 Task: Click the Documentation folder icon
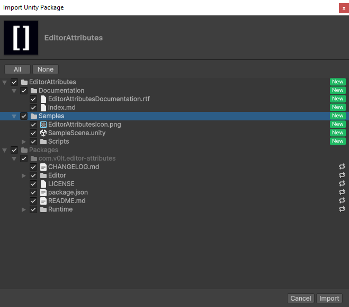pyautogui.click(x=34, y=91)
